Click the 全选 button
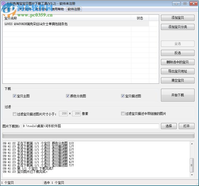Screen dimensions: 199x186 coord(178,44)
